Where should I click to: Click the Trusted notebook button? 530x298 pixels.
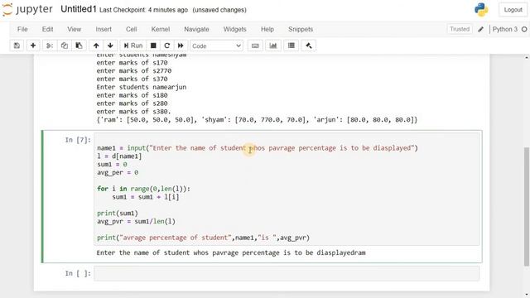click(460, 29)
